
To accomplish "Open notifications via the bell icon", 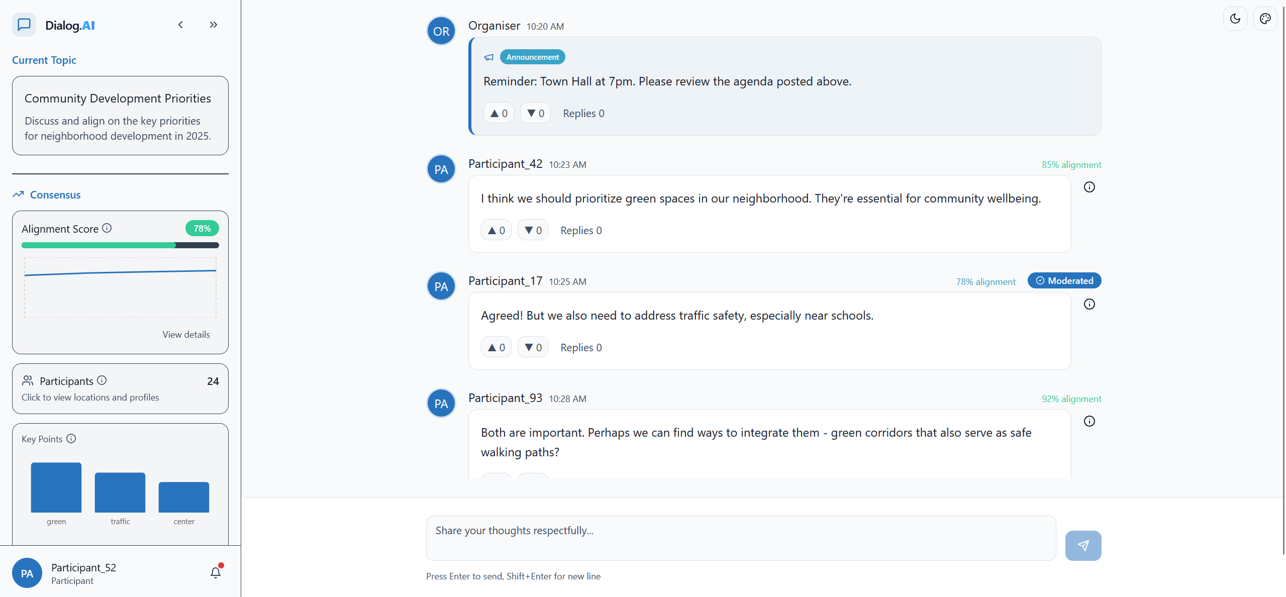I will 215,572.
